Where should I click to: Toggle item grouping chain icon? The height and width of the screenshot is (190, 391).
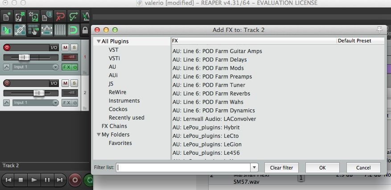(x=20, y=30)
